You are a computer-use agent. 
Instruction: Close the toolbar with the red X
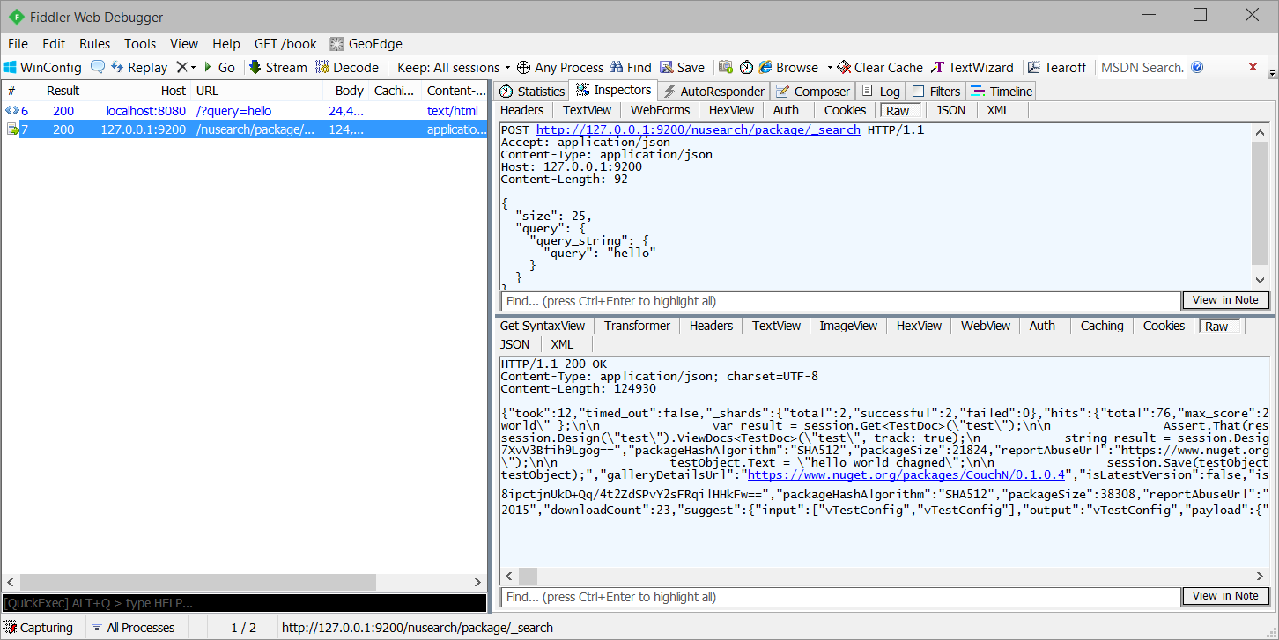point(1253,67)
